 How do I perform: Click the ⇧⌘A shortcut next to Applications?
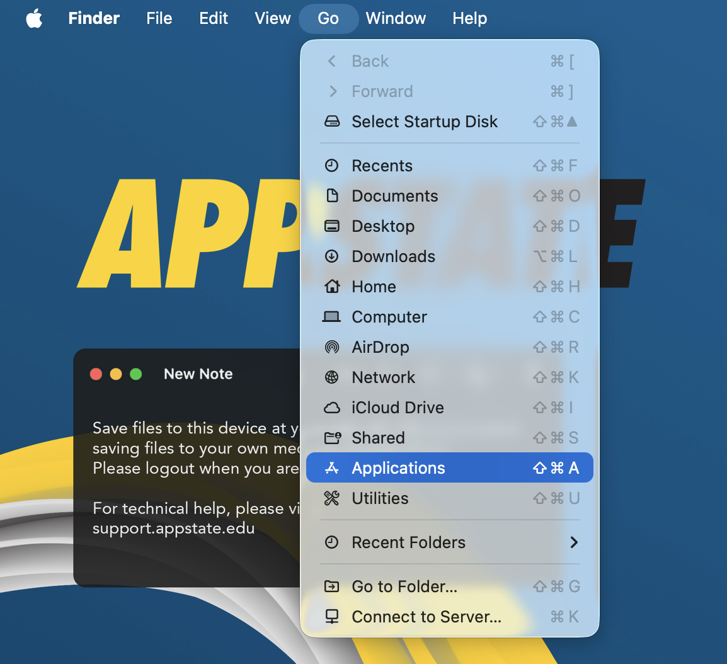point(556,468)
